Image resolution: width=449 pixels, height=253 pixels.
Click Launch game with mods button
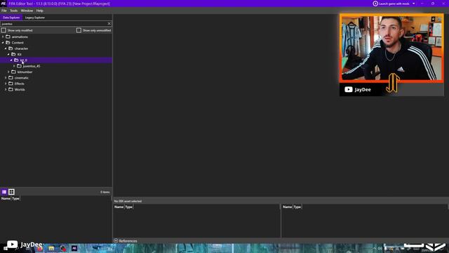click(x=391, y=4)
